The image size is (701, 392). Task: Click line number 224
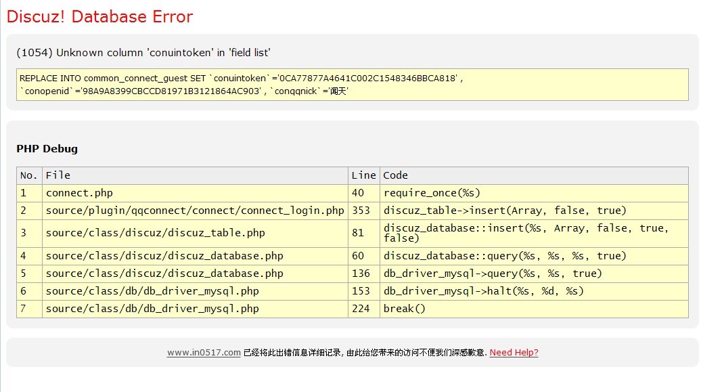364,309
